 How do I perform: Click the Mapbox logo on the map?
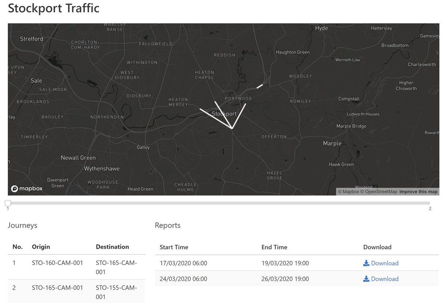click(27, 188)
